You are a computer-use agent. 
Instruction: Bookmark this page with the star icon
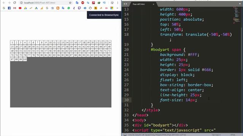point(70,3)
